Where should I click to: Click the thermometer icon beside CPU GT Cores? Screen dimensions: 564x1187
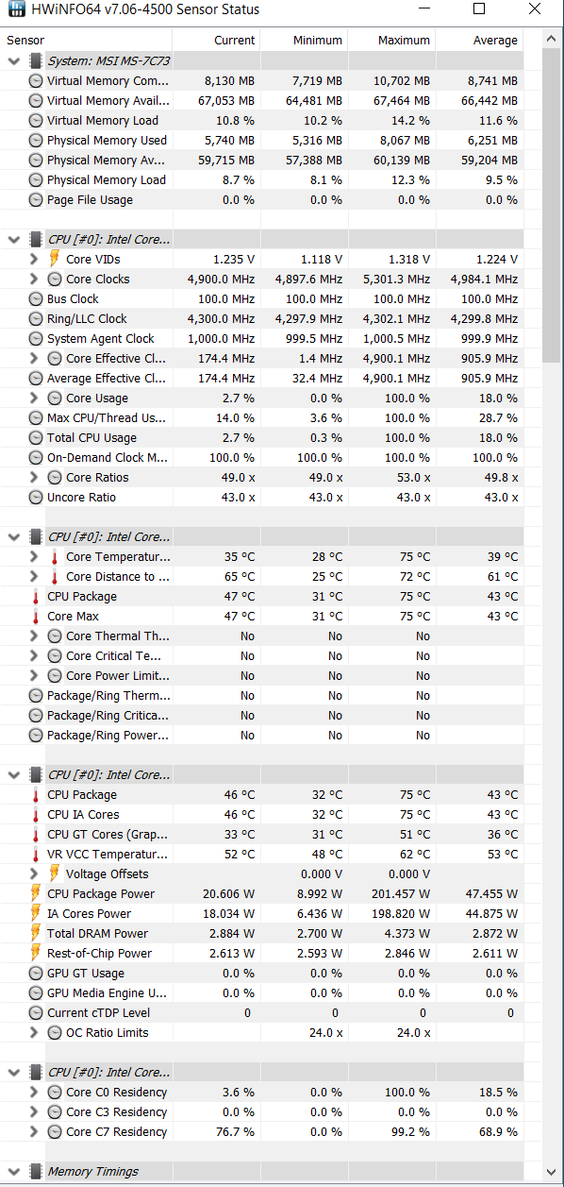tap(36, 834)
